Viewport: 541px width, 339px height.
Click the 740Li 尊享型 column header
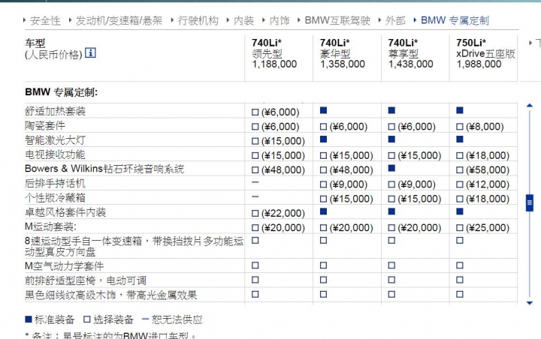point(410,53)
